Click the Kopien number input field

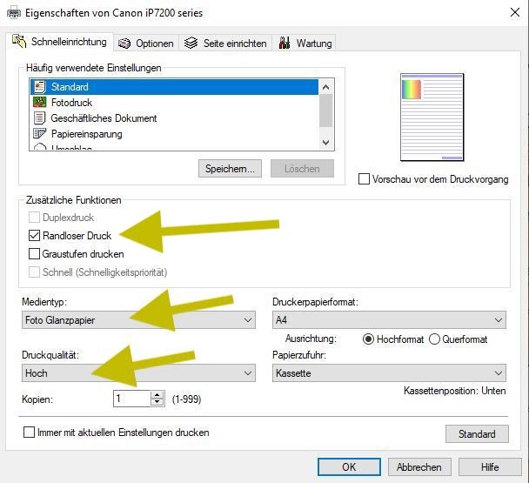(132, 399)
